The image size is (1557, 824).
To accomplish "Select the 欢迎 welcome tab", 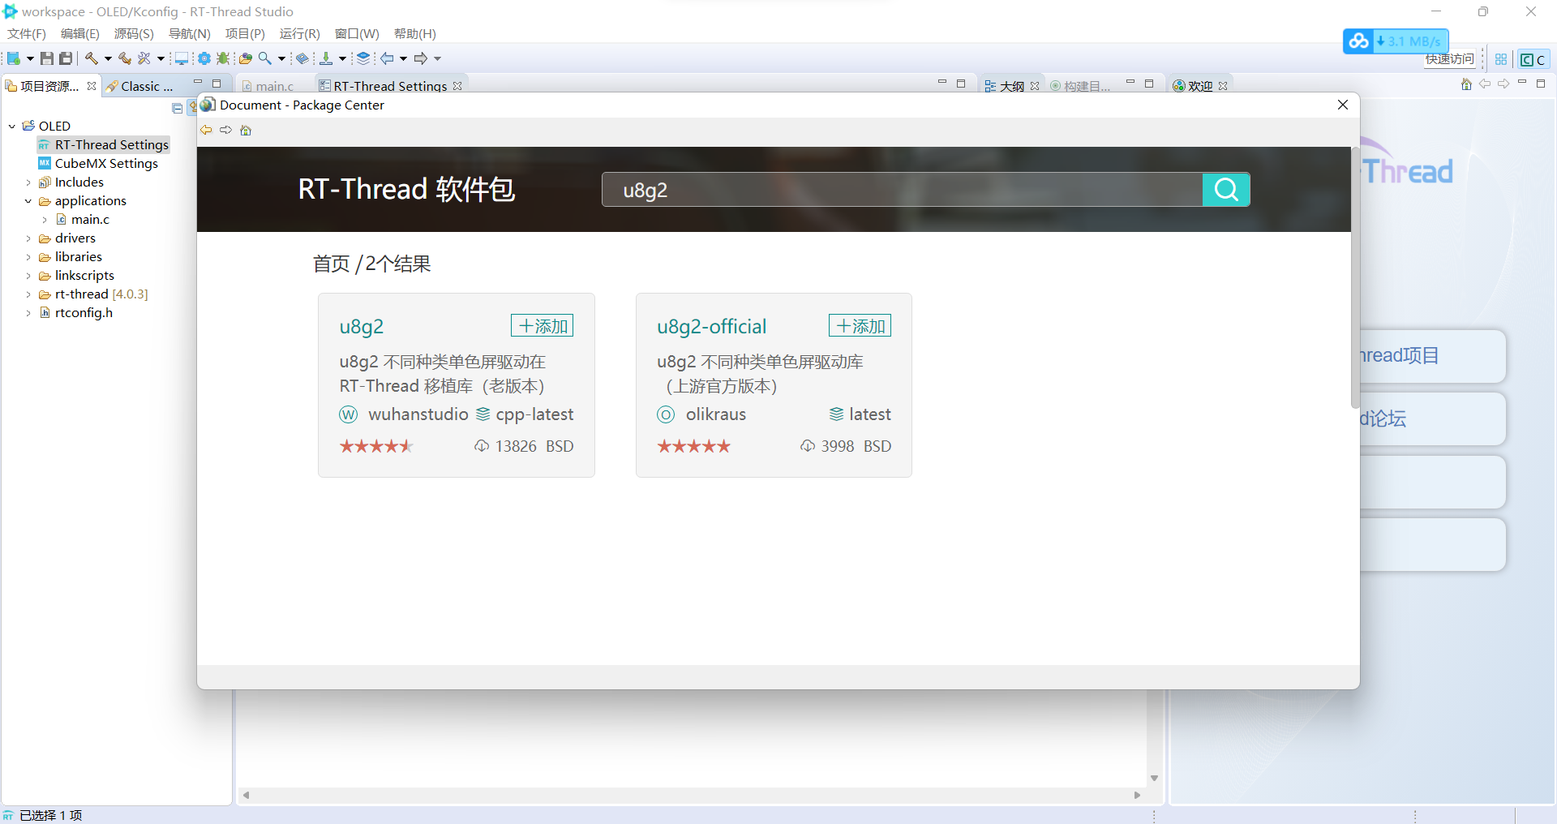I will [1199, 86].
